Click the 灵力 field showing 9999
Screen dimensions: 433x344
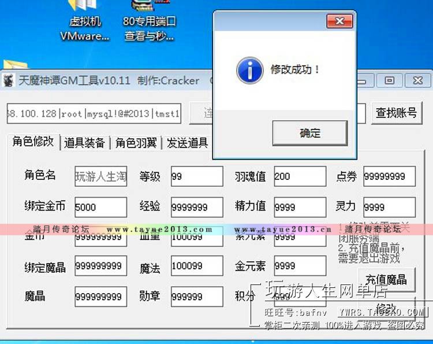tap(389, 207)
